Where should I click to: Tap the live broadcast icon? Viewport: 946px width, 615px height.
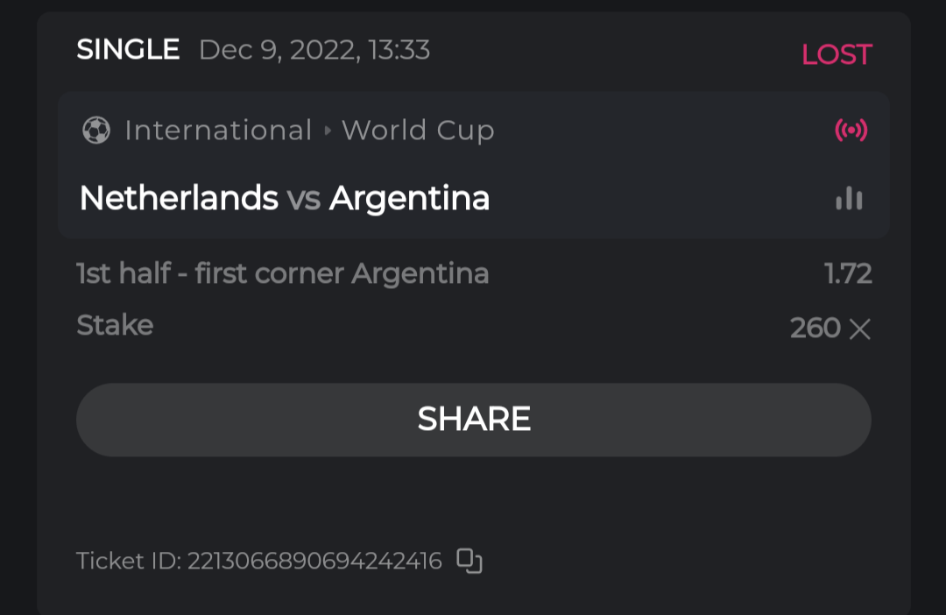click(851, 131)
